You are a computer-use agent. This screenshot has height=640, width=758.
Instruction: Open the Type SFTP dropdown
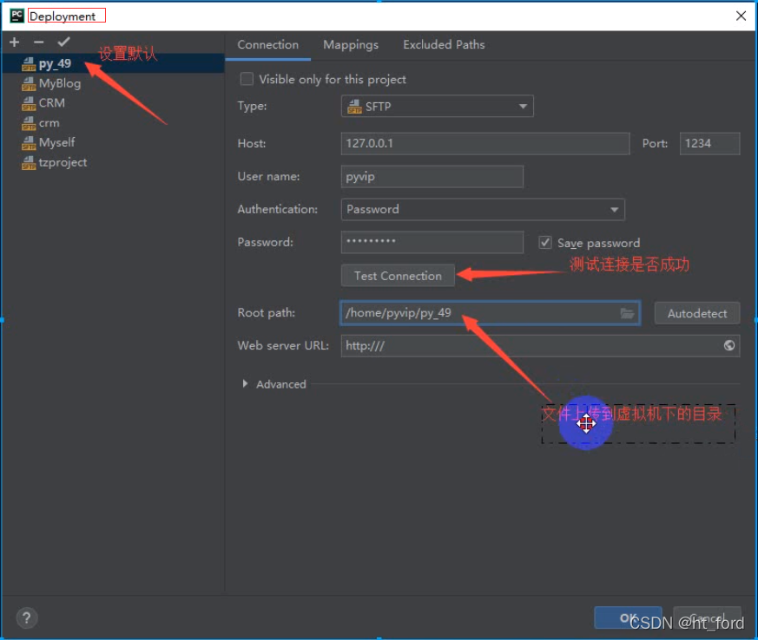coord(437,106)
